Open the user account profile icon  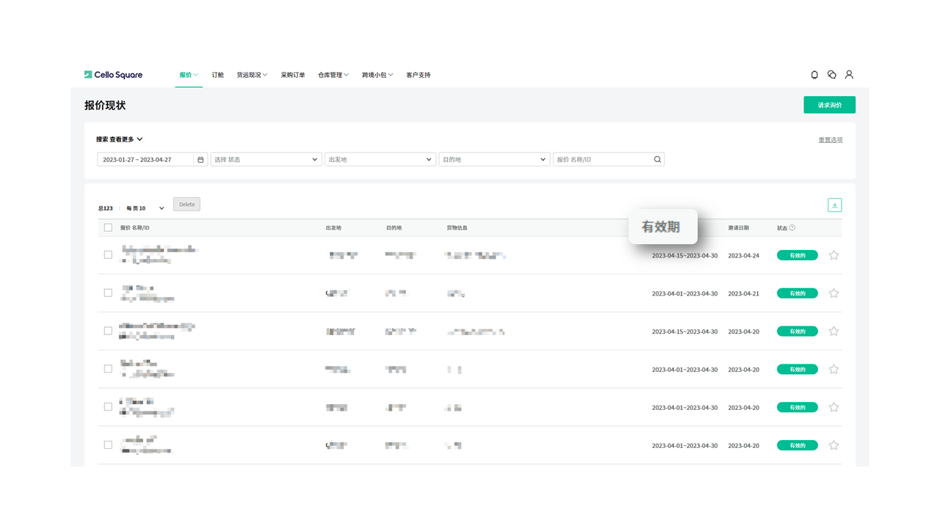coord(849,75)
